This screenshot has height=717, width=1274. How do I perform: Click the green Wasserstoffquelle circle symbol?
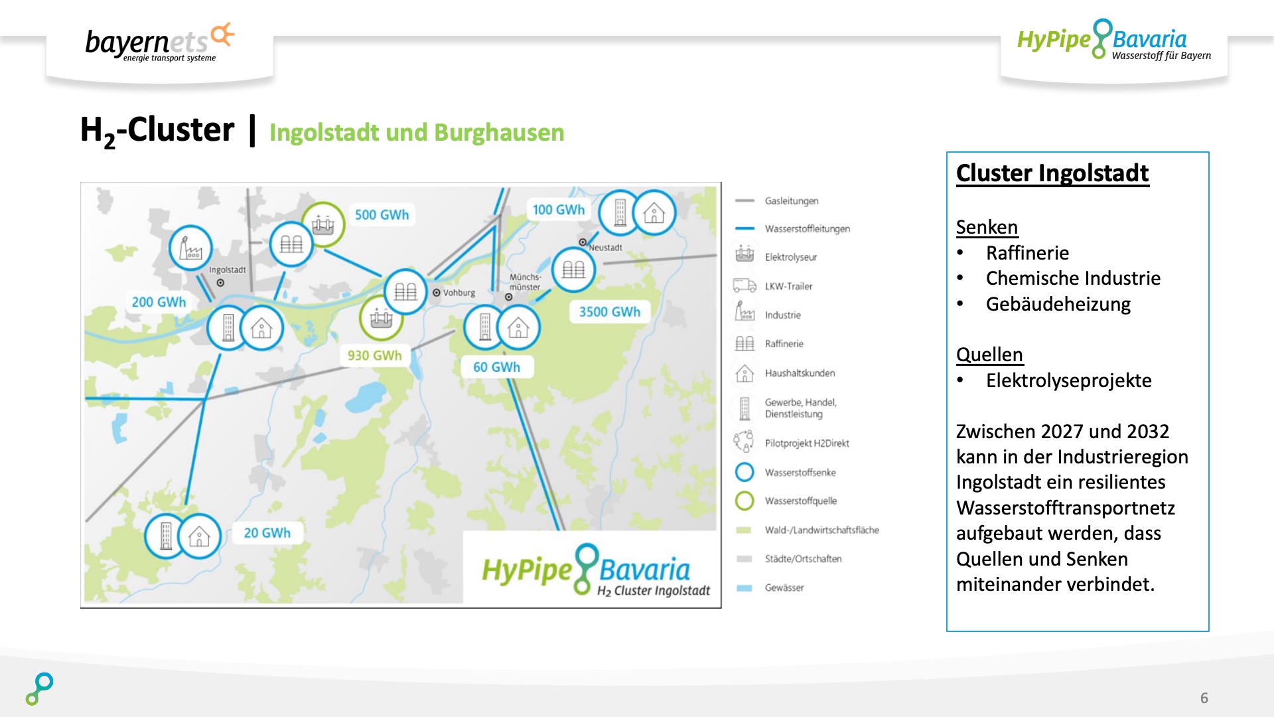click(744, 501)
